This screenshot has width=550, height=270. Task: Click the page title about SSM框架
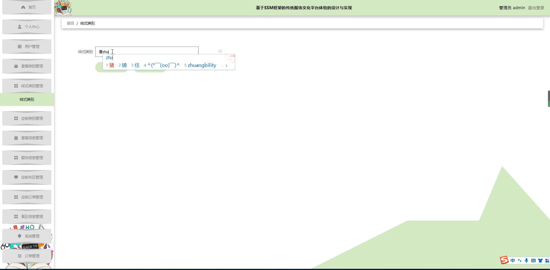(304, 8)
